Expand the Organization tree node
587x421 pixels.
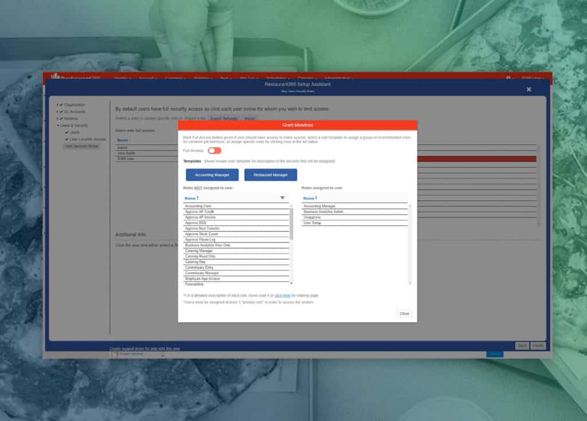tap(58, 105)
